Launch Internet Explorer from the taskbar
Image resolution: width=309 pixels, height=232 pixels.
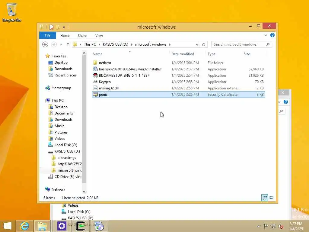point(24,226)
